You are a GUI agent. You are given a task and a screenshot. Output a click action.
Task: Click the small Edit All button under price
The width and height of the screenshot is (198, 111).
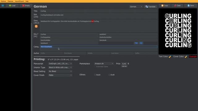pos(124,66)
